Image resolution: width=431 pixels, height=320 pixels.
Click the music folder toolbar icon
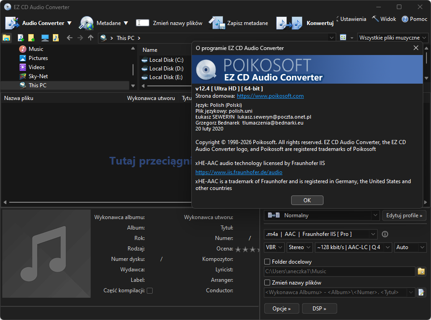click(56, 38)
